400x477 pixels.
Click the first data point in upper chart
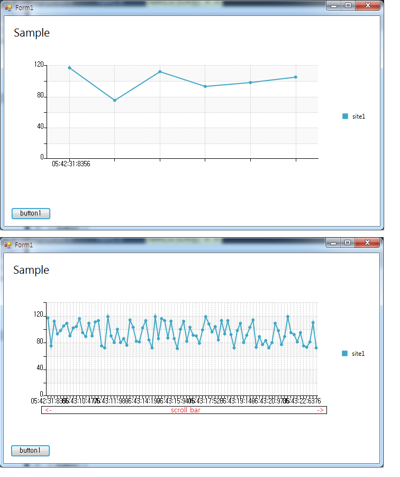tap(71, 69)
